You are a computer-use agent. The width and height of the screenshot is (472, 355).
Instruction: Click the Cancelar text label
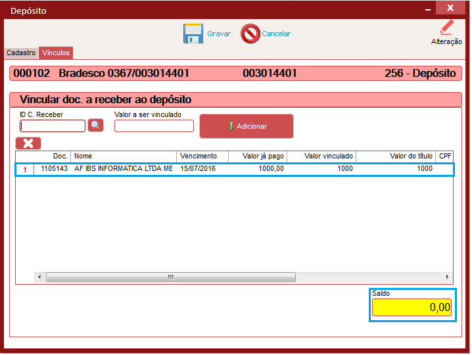pyautogui.click(x=276, y=34)
